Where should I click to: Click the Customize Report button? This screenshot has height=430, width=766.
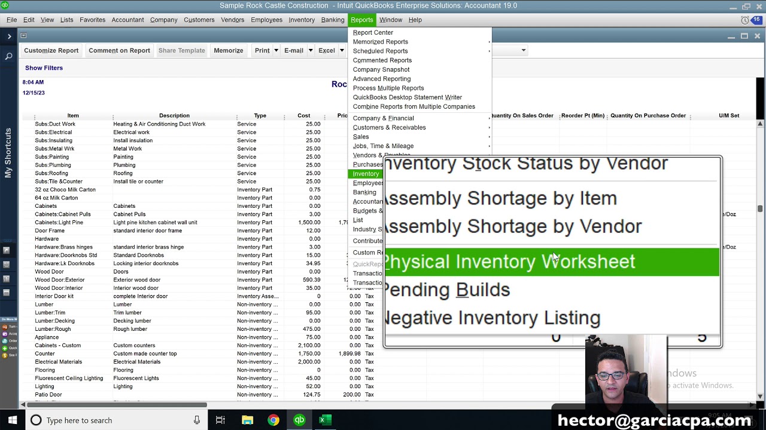tap(51, 51)
